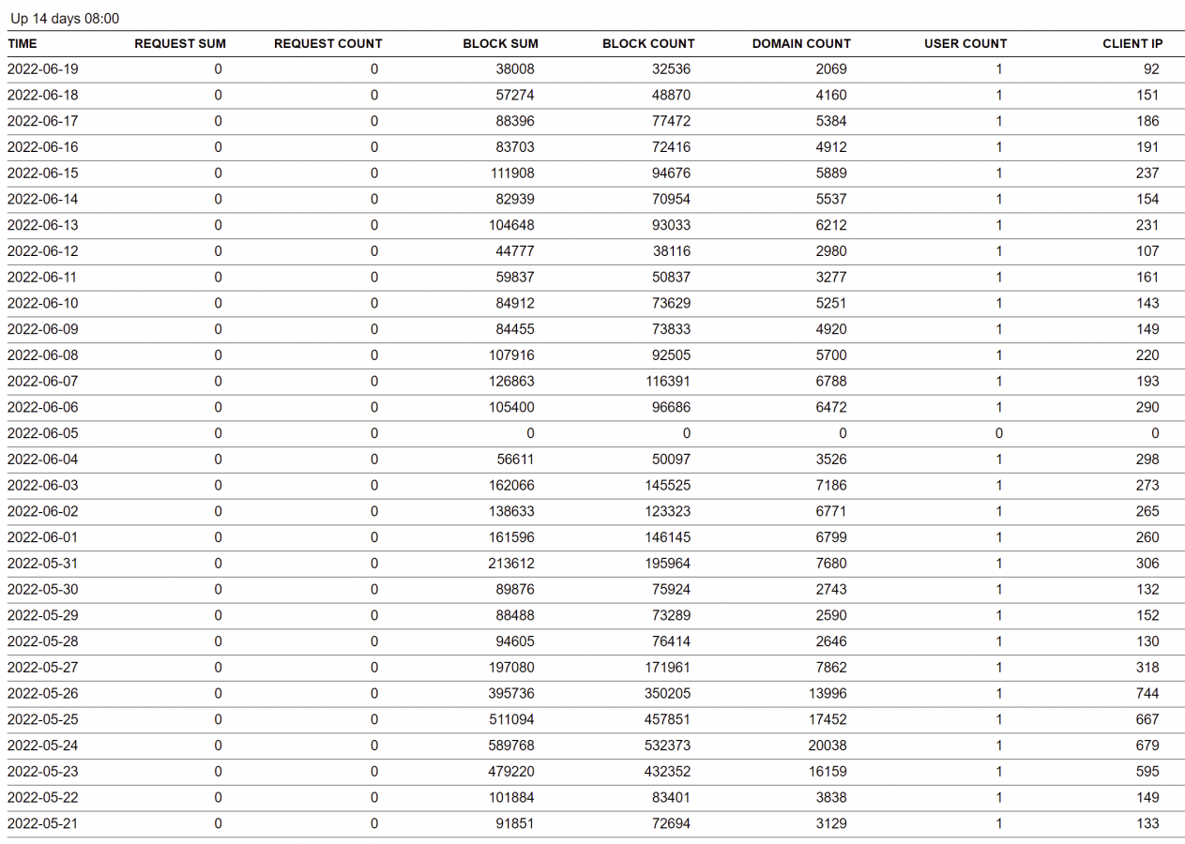Screen dimensions: 1185x844
Task: Click the DOMAIN COUNT column header
Action: point(801,43)
